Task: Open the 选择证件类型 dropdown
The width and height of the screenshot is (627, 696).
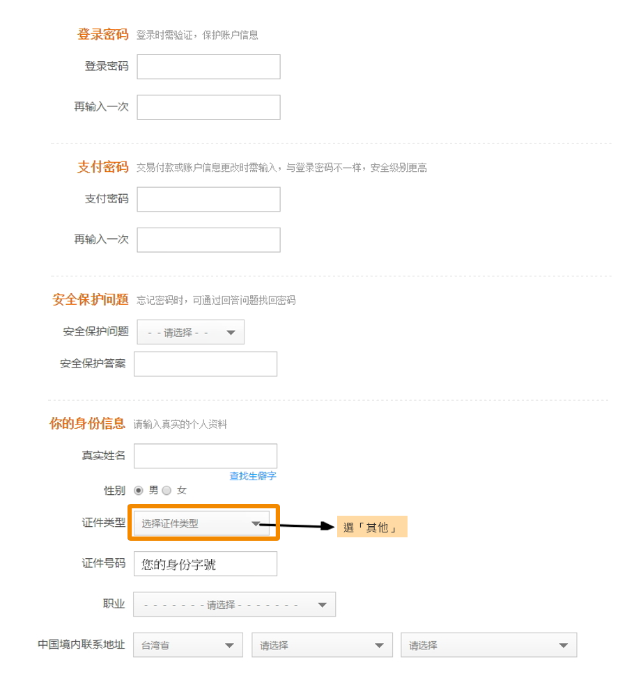Action: [201, 523]
